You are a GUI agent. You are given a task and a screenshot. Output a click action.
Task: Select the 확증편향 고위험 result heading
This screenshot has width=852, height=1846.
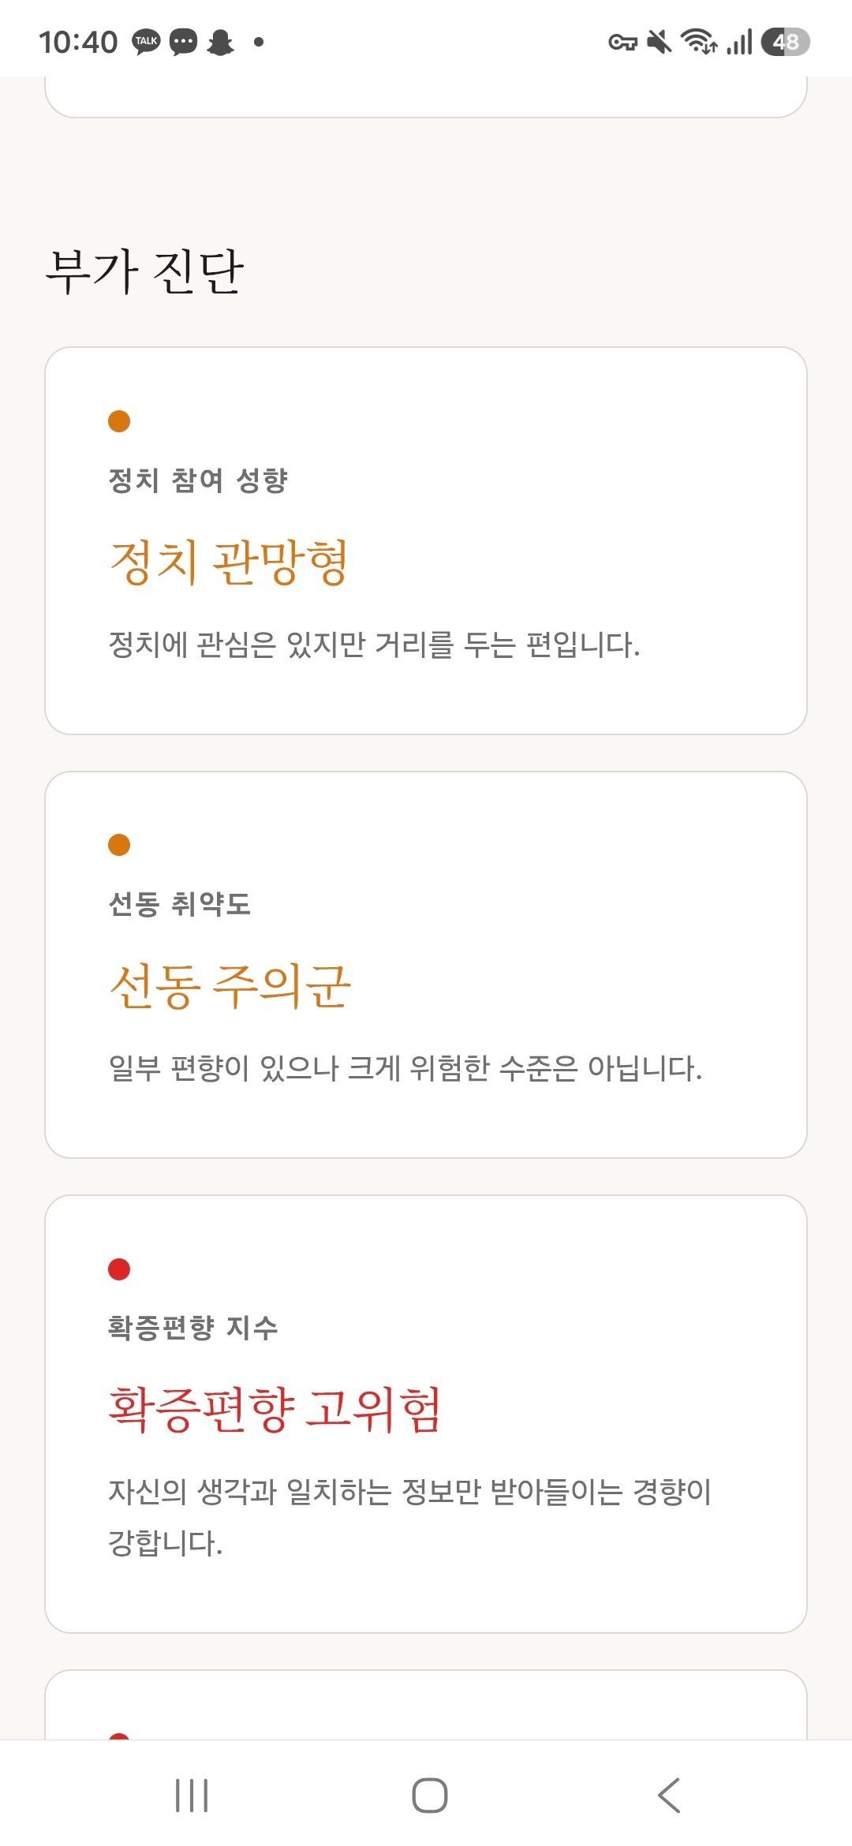coord(275,1411)
